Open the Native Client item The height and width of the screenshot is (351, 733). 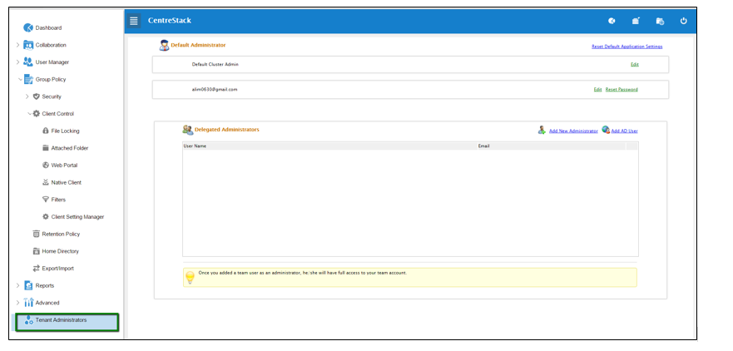click(x=62, y=182)
